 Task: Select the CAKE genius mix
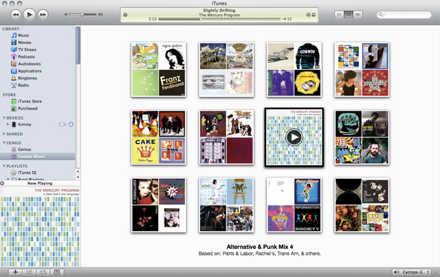coord(159,137)
